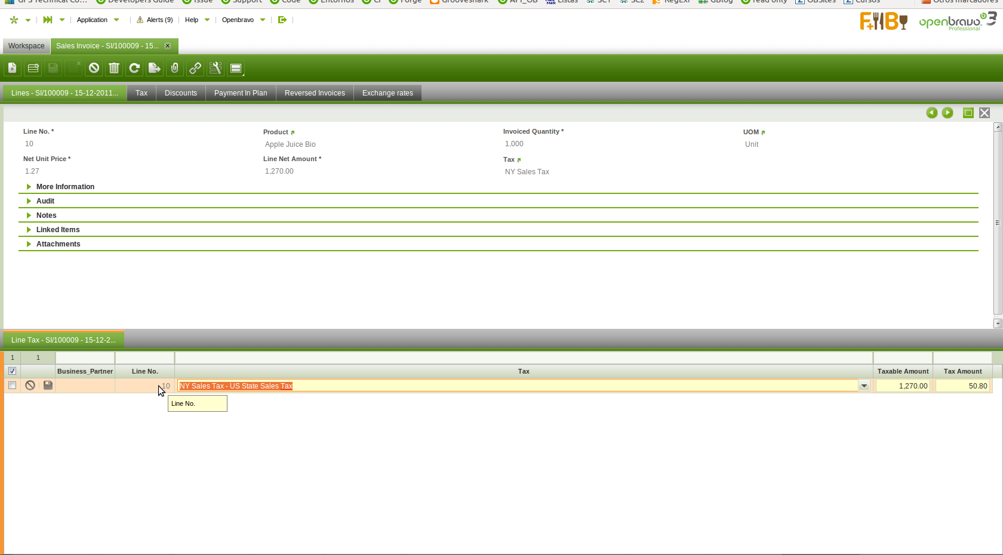Screen dimensions: 1003x555
Task: Open the Tax subtab
Action: point(141,93)
